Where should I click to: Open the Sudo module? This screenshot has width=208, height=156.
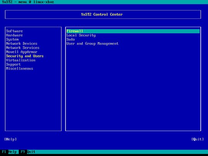coord(70,39)
